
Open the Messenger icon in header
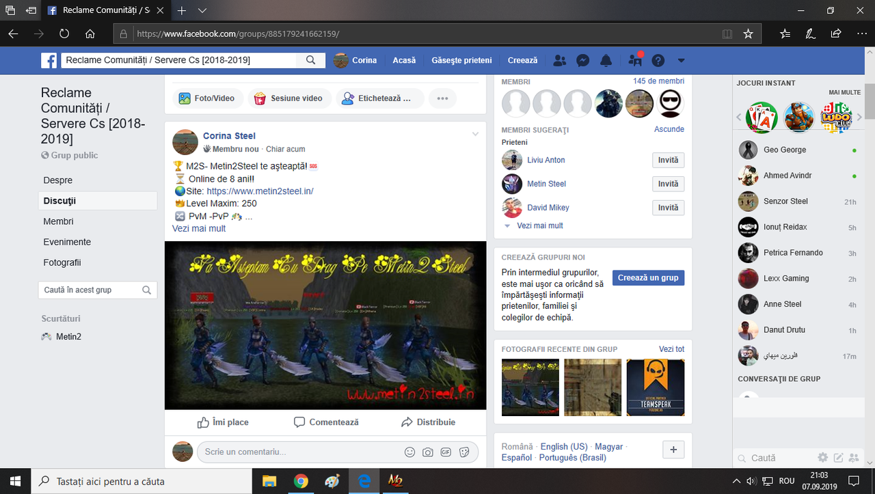point(582,60)
